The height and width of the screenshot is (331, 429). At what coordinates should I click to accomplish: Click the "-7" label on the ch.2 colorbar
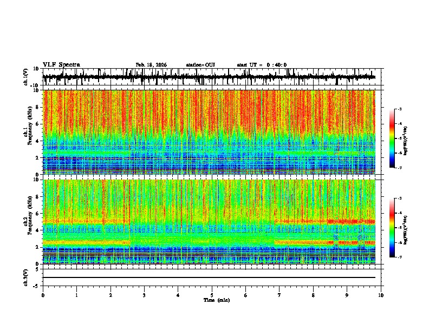tap(400, 257)
